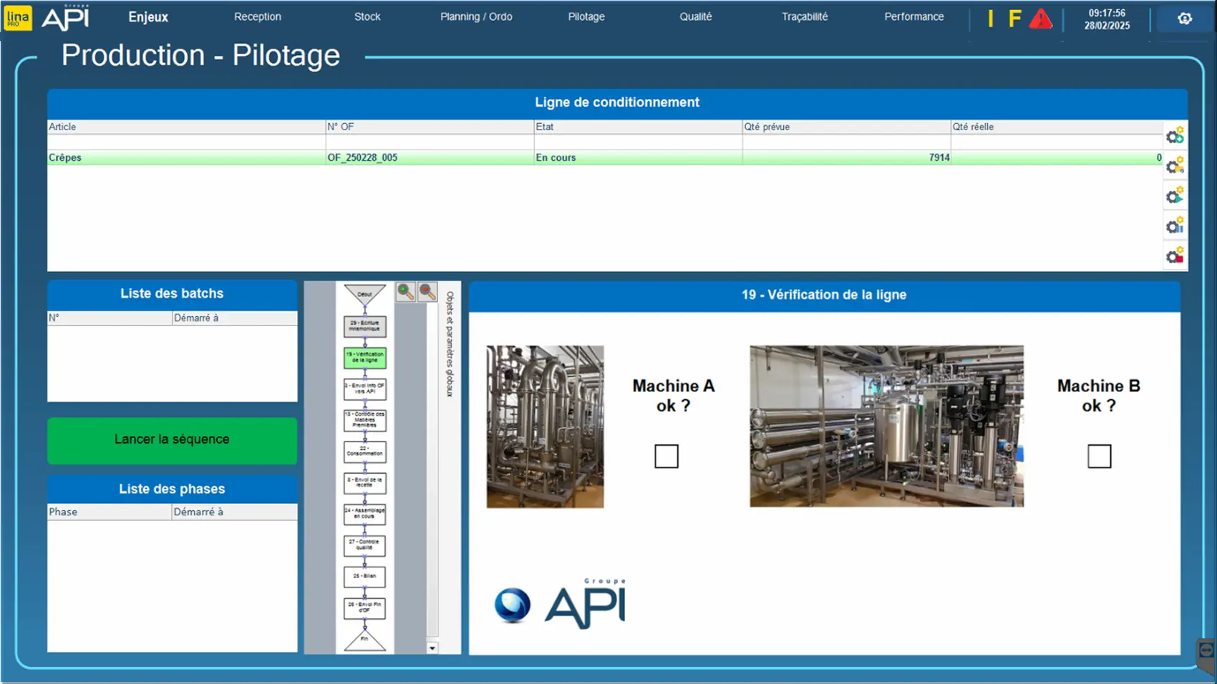The width and height of the screenshot is (1217, 684).
Task: Click the Machine A photo thumbnail
Action: tap(545, 426)
